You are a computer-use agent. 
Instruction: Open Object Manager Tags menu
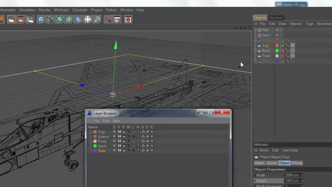[x=309, y=24]
